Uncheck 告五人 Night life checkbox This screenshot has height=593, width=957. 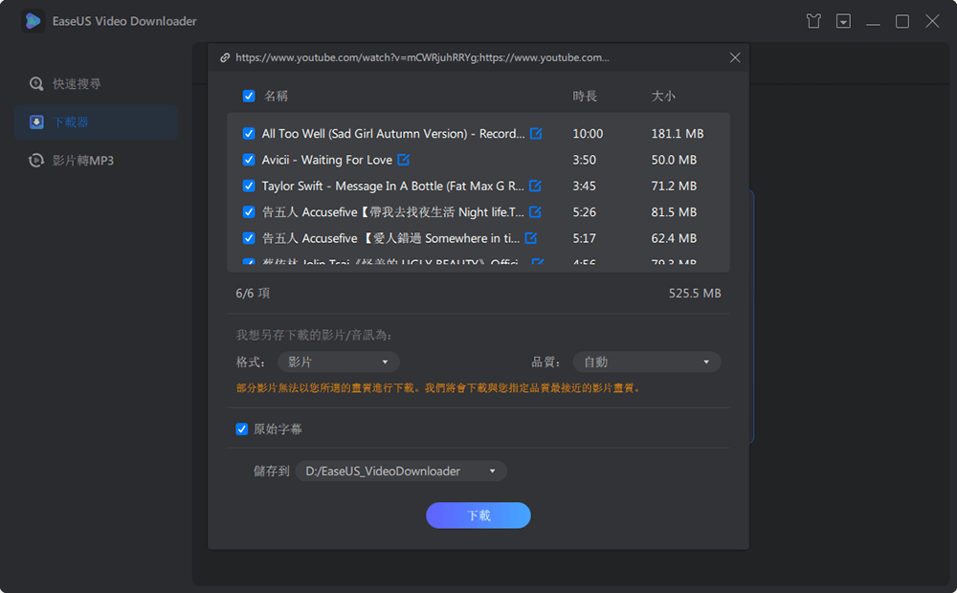[x=249, y=211]
